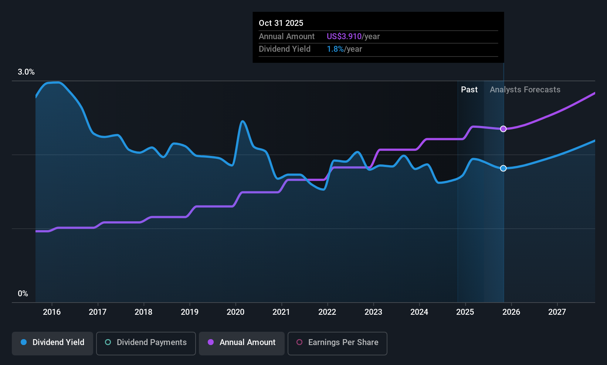Viewport: 607px width, 365px height.
Task: Click the 1.8%/year tooltip value
Action: (344, 49)
